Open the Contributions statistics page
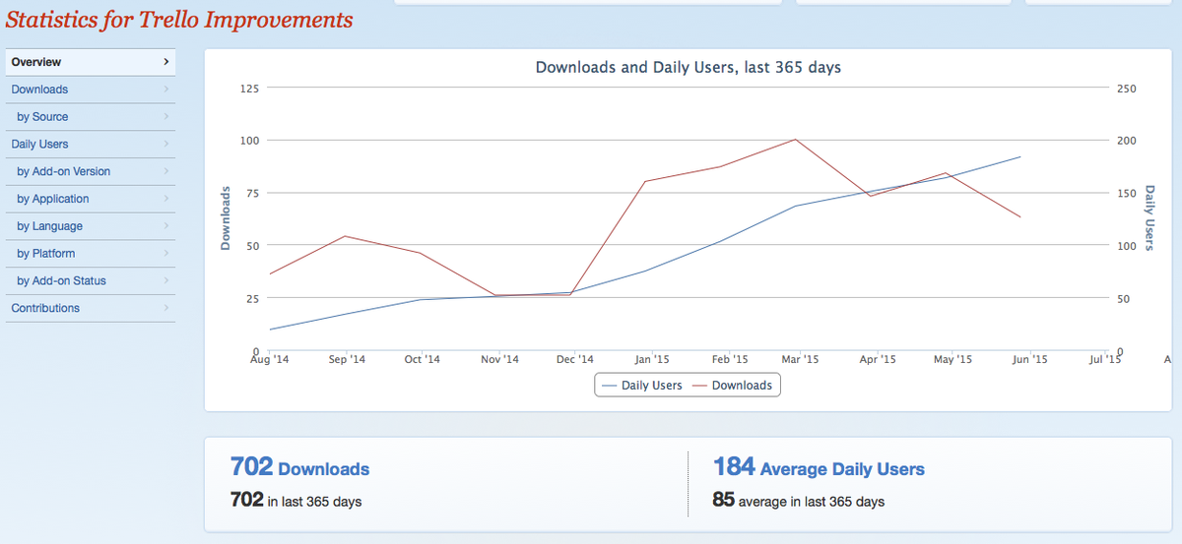This screenshot has height=544, width=1182. (90, 308)
